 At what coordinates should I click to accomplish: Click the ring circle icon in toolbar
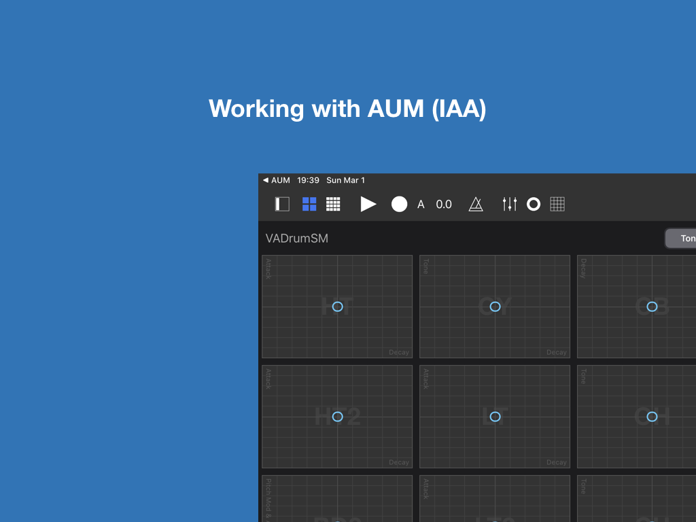[x=534, y=204]
